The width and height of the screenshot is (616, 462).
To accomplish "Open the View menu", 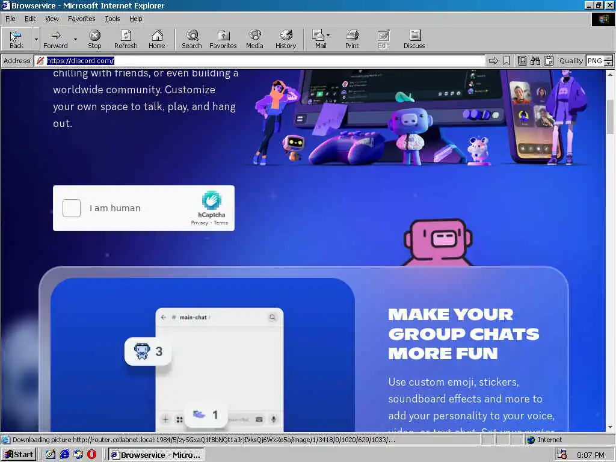I will pos(52,19).
